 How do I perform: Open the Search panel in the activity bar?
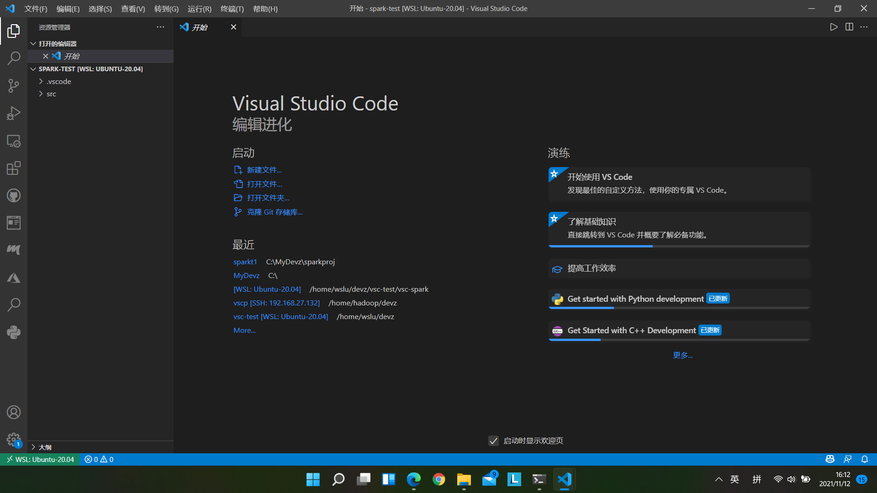(14, 58)
